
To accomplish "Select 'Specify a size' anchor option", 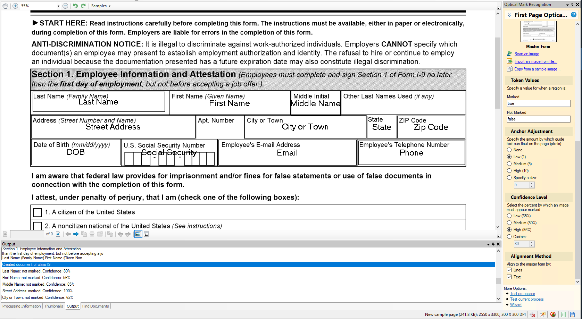I will [509, 178].
